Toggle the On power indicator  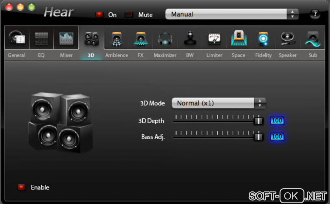click(x=99, y=14)
